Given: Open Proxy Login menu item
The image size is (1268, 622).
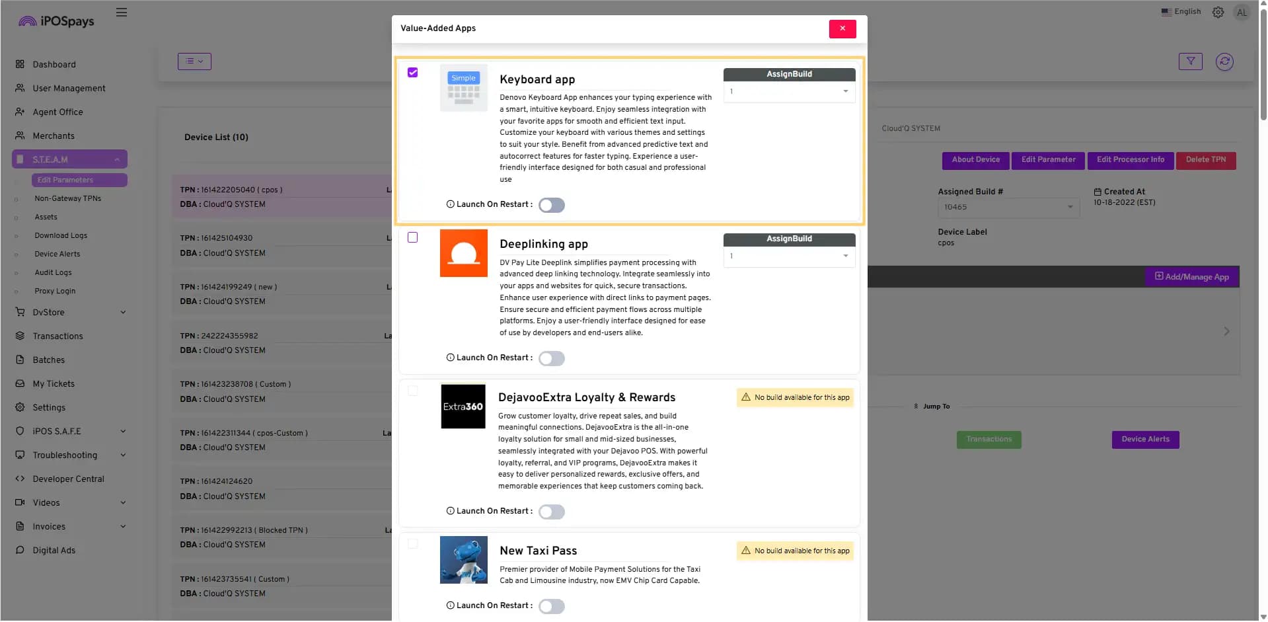Looking at the screenshot, I should click(x=55, y=291).
